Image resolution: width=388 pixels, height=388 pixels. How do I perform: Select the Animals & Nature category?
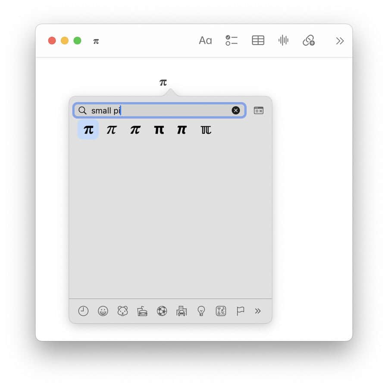tap(122, 311)
